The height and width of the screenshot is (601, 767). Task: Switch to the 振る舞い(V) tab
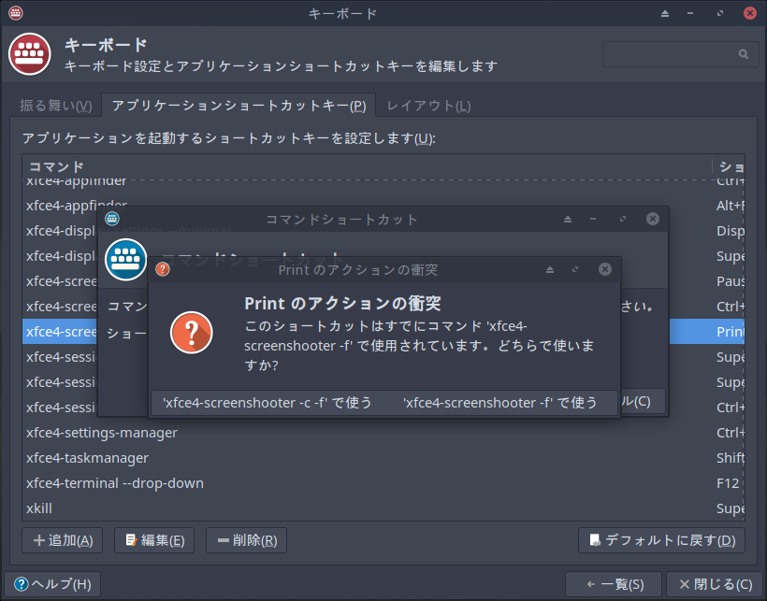(56, 106)
